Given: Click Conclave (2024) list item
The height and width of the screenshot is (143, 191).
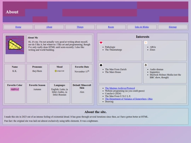Looking at the screenshot, I should (113, 93).
